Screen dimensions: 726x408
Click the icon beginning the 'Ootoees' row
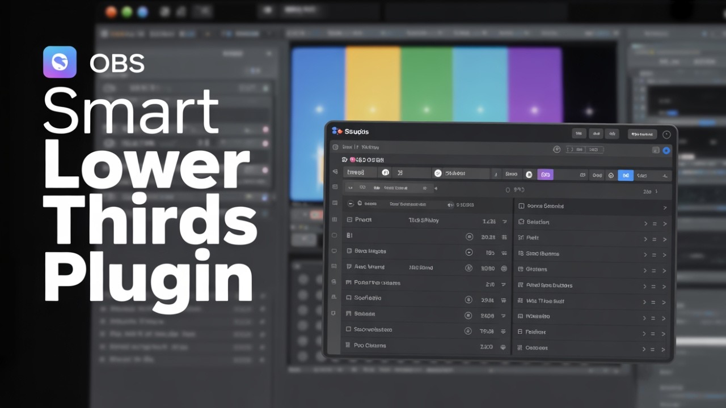pos(520,347)
